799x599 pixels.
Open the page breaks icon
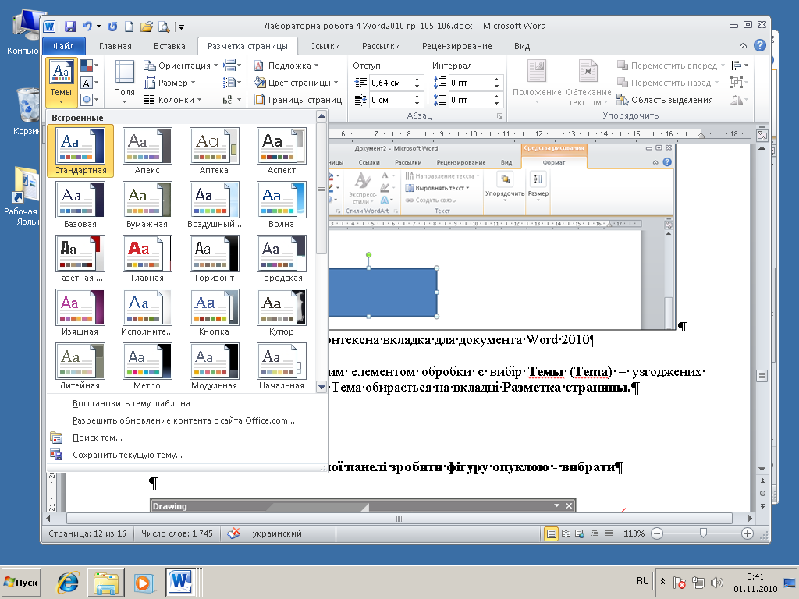233,66
